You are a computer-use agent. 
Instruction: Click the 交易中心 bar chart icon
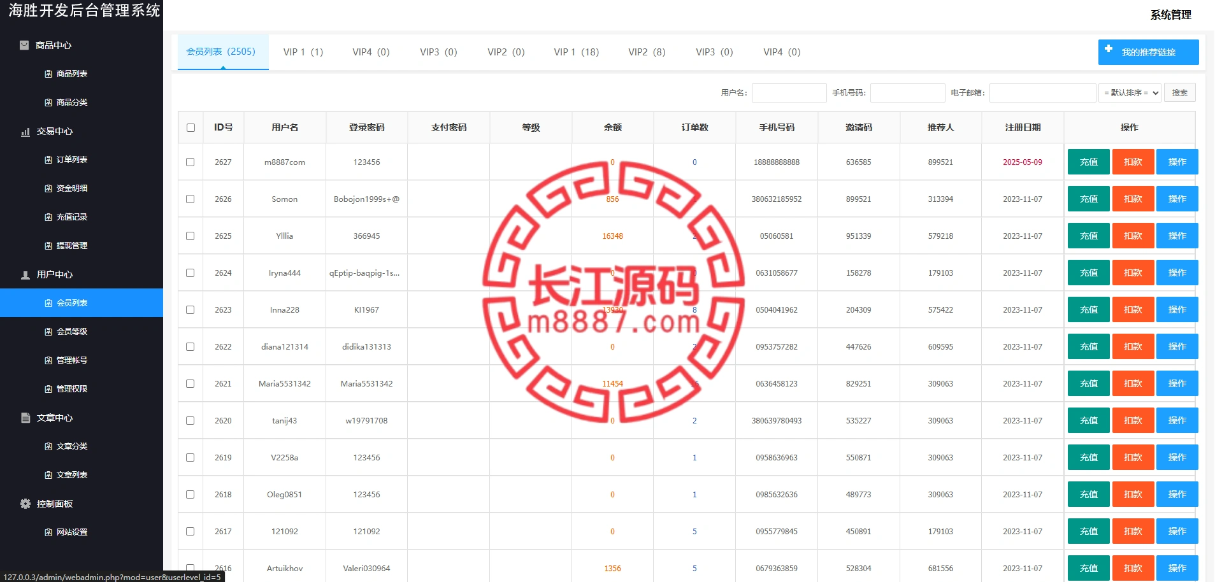[x=25, y=132]
